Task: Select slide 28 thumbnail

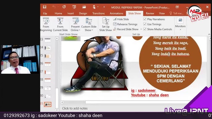Action: pyautogui.click(x=48, y=80)
